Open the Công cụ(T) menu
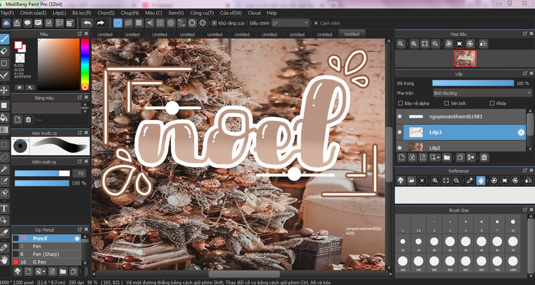Image resolution: width=535 pixels, height=285 pixels. pyautogui.click(x=202, y=13)
